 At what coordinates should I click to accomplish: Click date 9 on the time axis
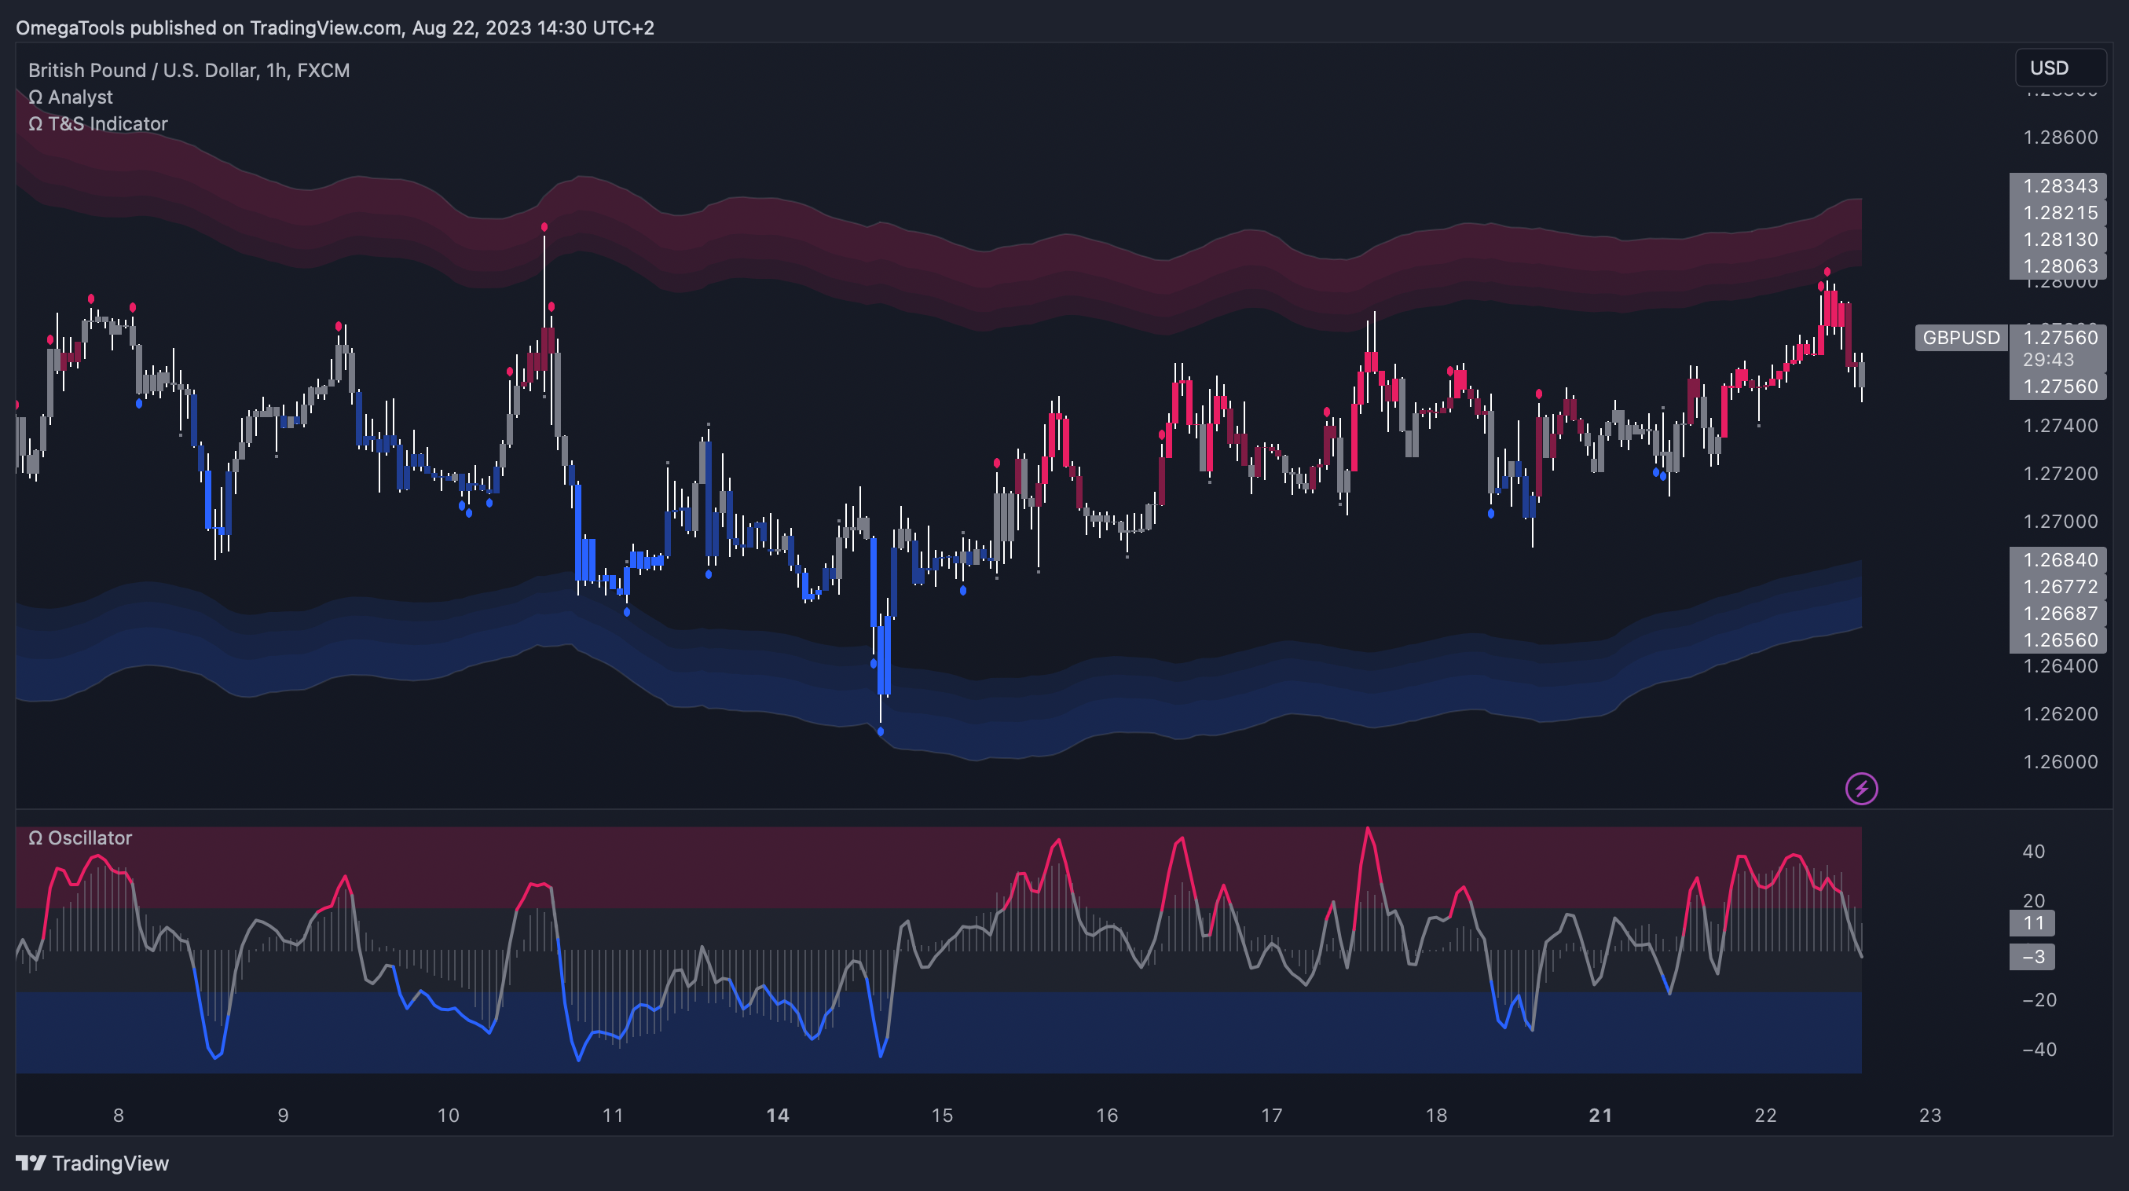tap(283, 1115)
